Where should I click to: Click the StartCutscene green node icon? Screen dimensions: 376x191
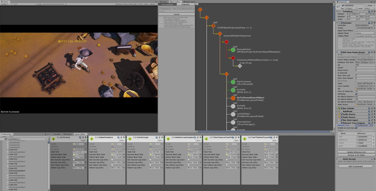coord(233,83)
